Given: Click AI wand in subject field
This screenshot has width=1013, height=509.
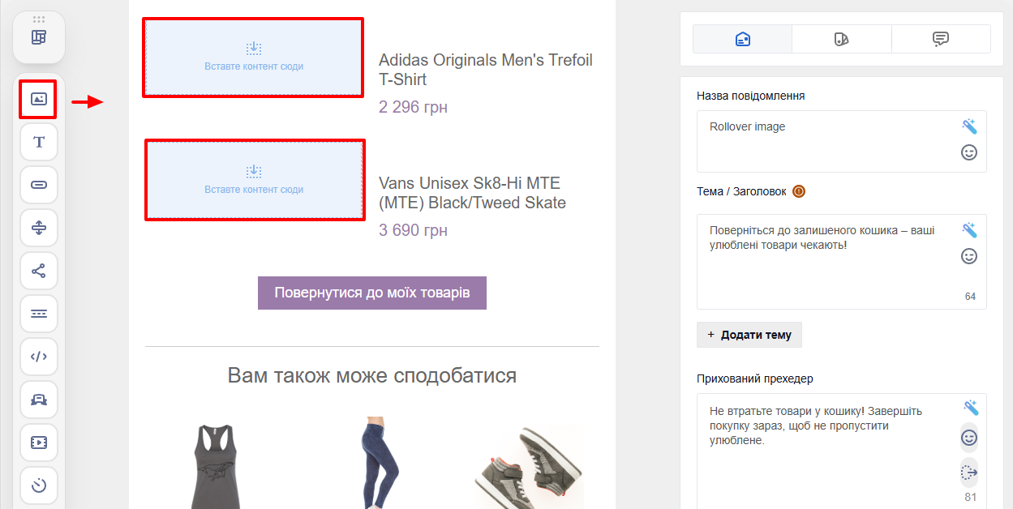Looking at the screenshot, I should pyautogui.click(x=969, y=229).
